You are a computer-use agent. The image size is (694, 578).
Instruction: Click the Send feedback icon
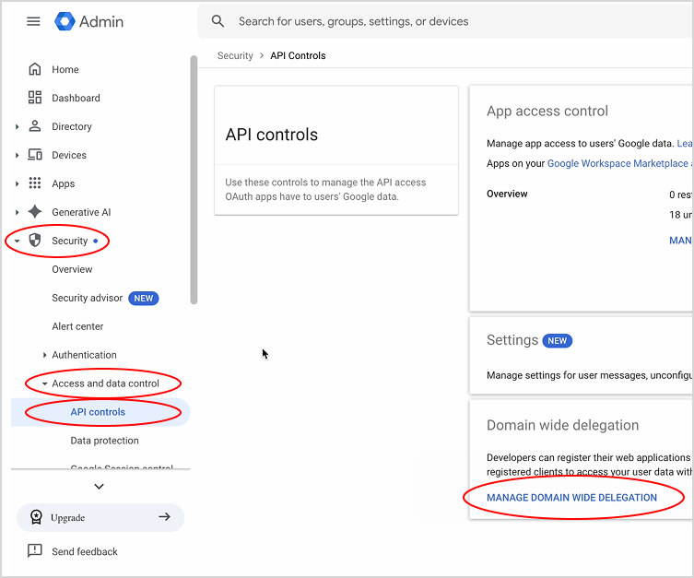click(x=35, y=551)
